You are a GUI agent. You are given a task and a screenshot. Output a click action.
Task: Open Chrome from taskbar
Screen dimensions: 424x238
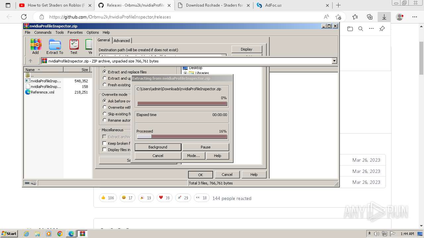[x=60, y=234]
